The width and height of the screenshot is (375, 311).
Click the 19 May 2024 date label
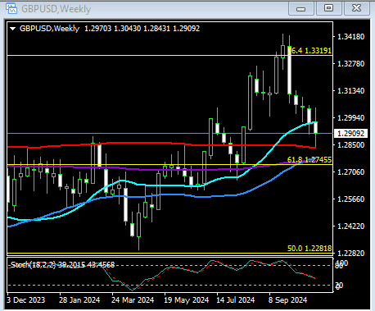(186, 300)
